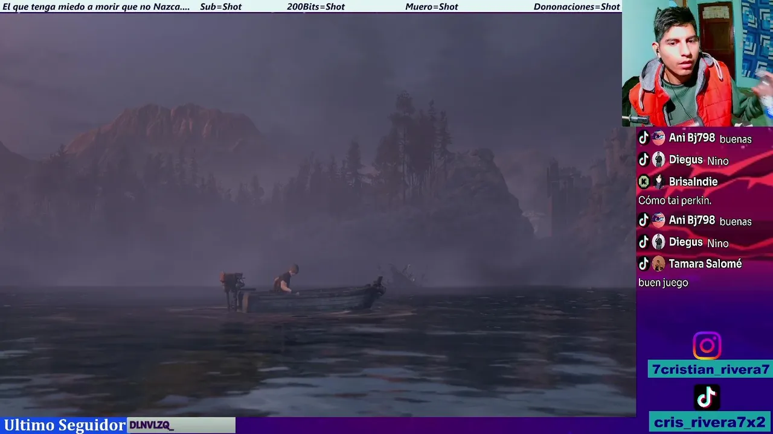
Task: Click the 'Dononaciones=Shot' banner text
Action: click(x=577, y=7)
